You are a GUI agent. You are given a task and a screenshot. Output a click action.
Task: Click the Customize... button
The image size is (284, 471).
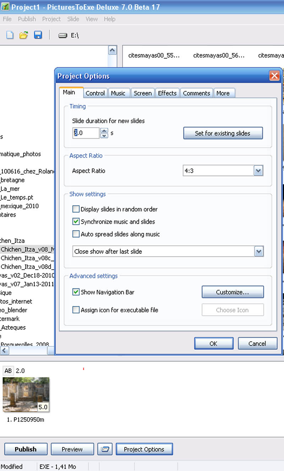point(233,292)
